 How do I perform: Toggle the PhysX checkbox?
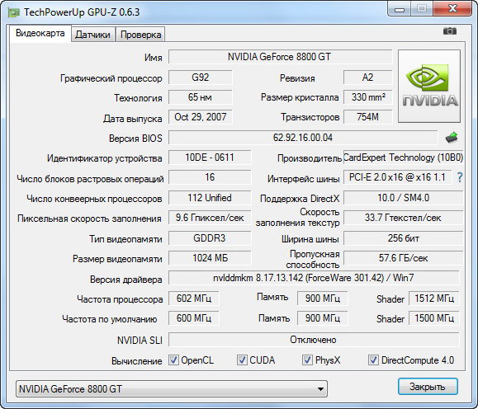tap(307, 360)
